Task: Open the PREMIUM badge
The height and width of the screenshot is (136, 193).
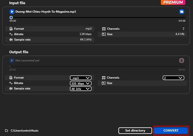Action: [173, 2]
